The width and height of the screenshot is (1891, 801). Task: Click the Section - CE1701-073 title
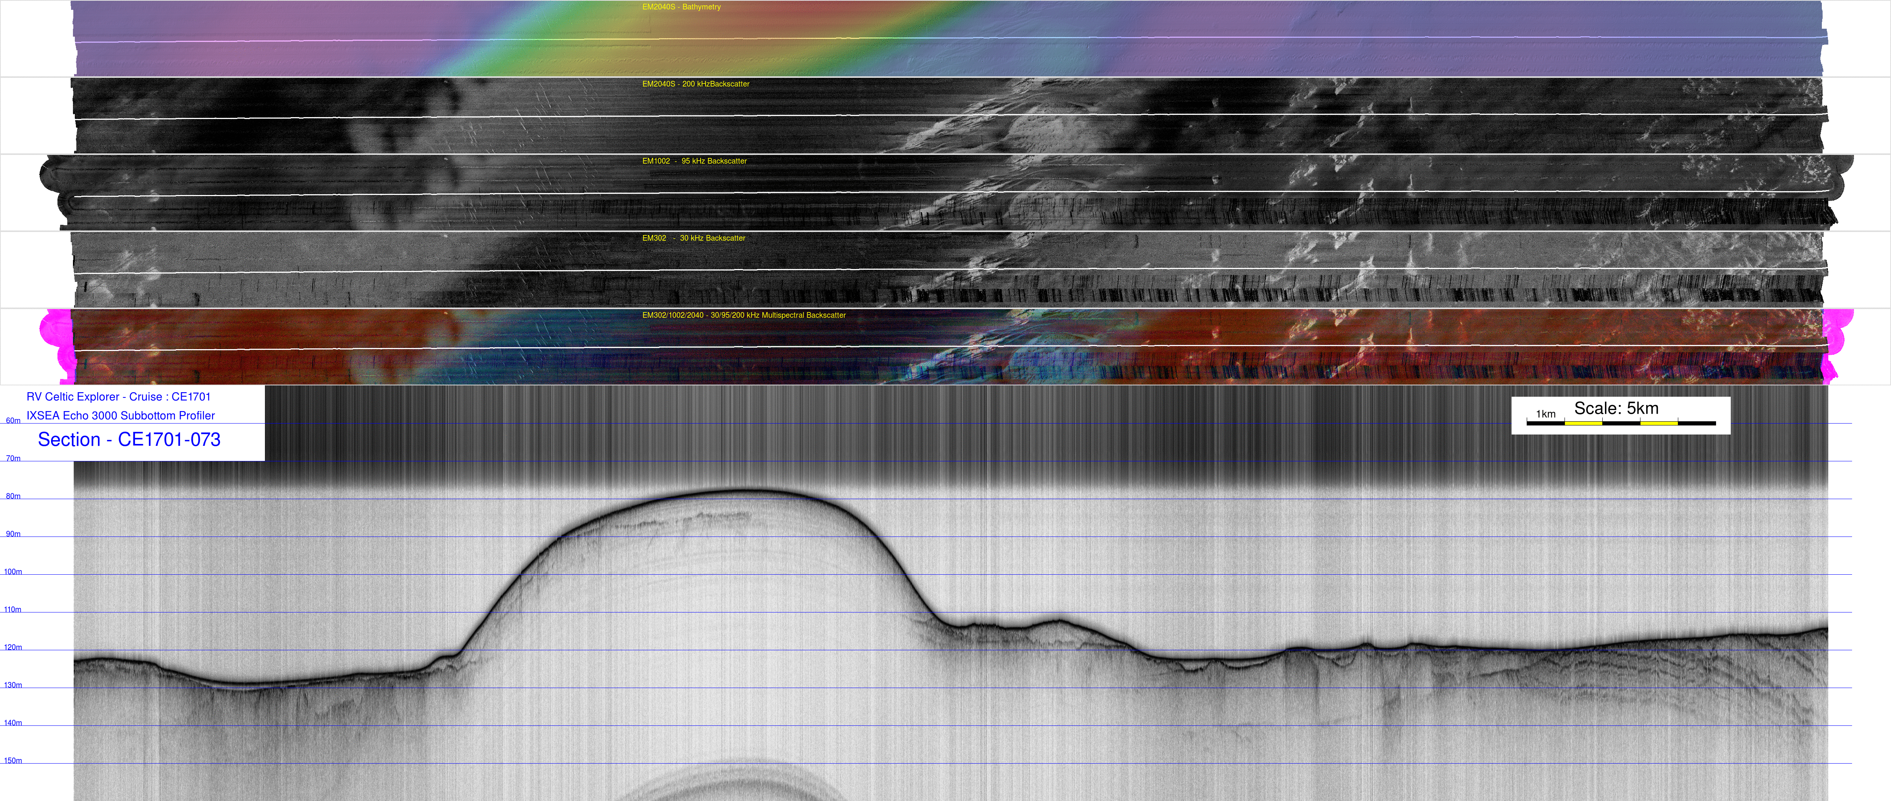pos(129,440)
